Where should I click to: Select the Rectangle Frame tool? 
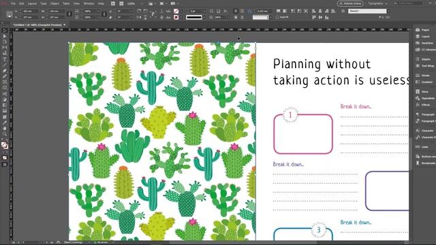point(5,82)
